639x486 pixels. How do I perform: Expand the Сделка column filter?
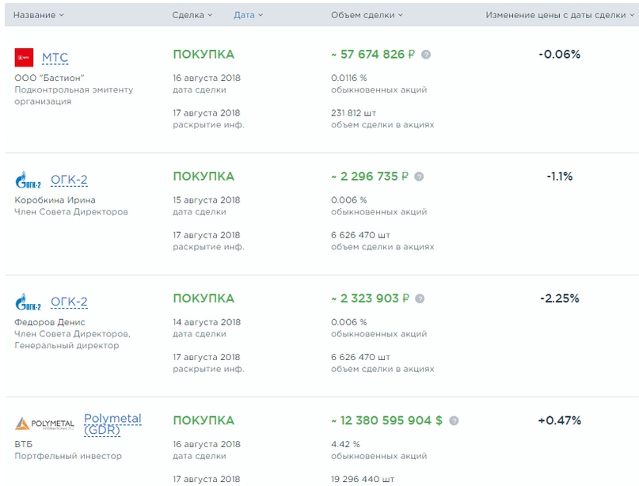(x=192, y=15)
